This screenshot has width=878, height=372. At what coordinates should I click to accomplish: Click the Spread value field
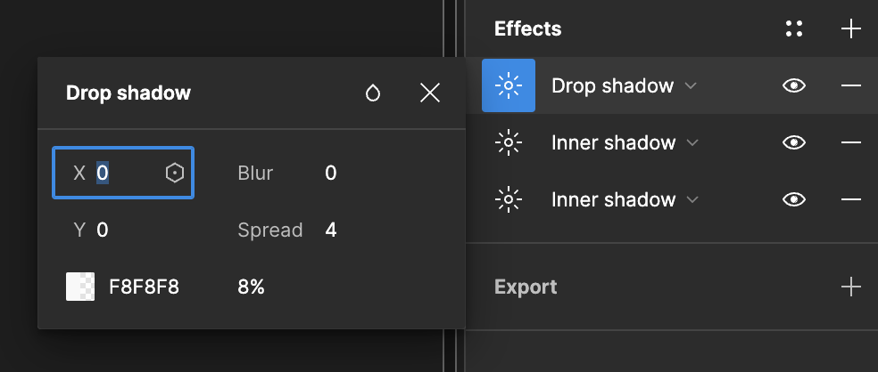click(x=331, y=230)
